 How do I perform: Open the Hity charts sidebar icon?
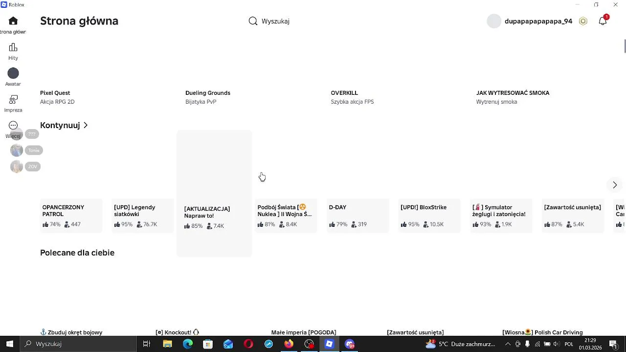(x=13, y=47)
